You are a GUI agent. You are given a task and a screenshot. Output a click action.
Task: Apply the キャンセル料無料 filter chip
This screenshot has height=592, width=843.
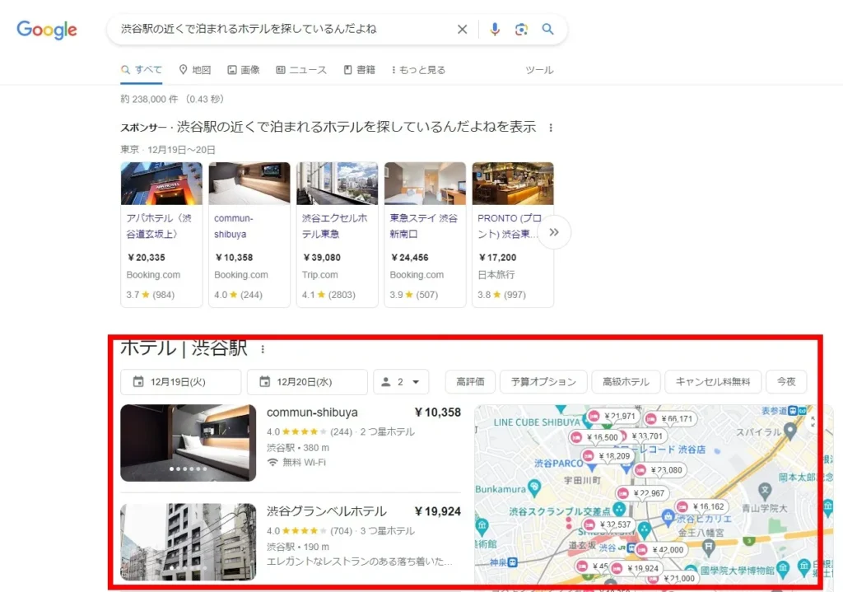click(712, 382)
